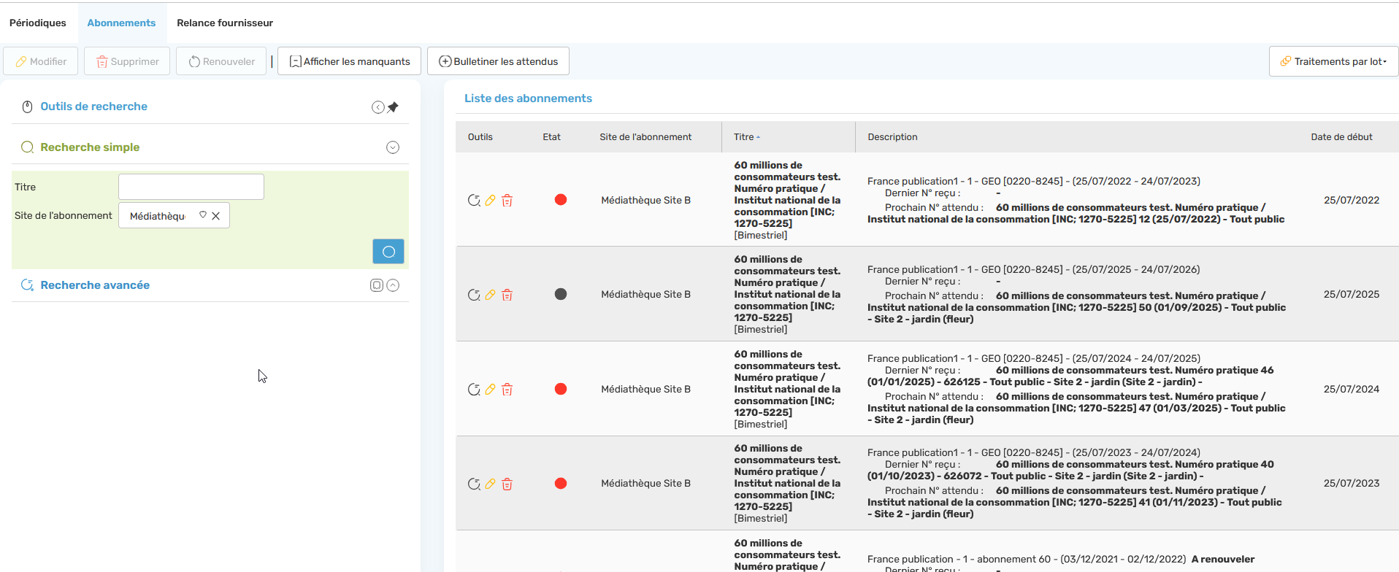Click Médiathèque Site B in the 25/07/2022 row
The width and height of the screenshot is (1399, 572).
coord(645,200)
